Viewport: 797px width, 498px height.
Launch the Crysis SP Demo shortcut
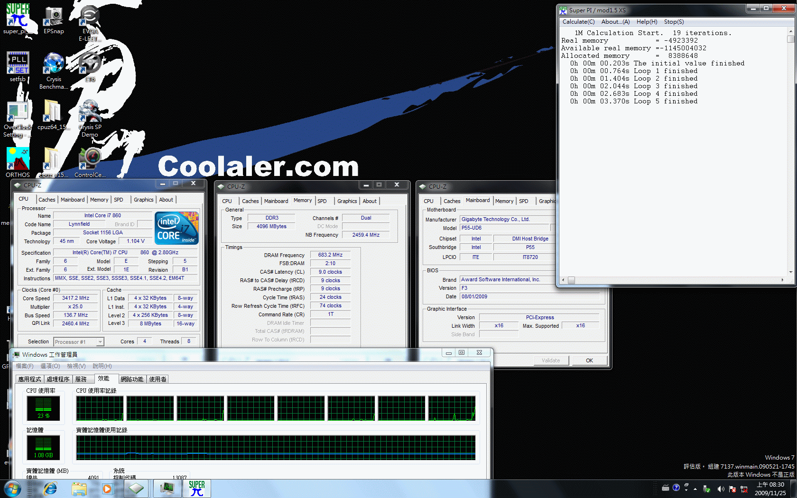pos(90,119)
